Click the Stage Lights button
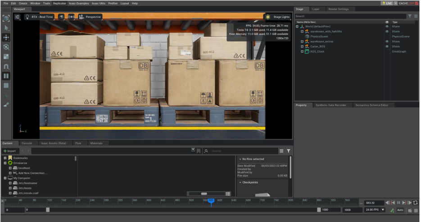The width and height of the screenshot is (421, 222). [278, 17]
